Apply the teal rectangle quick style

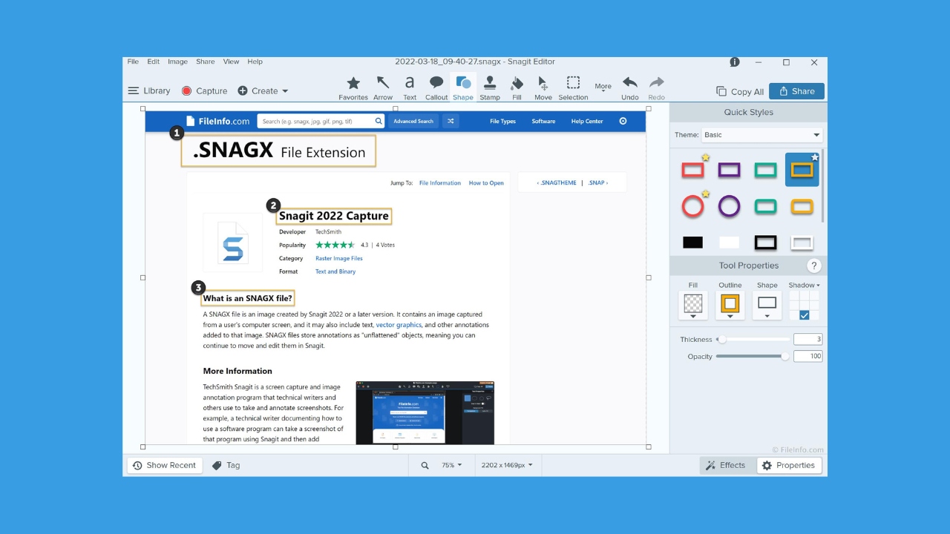765,170
